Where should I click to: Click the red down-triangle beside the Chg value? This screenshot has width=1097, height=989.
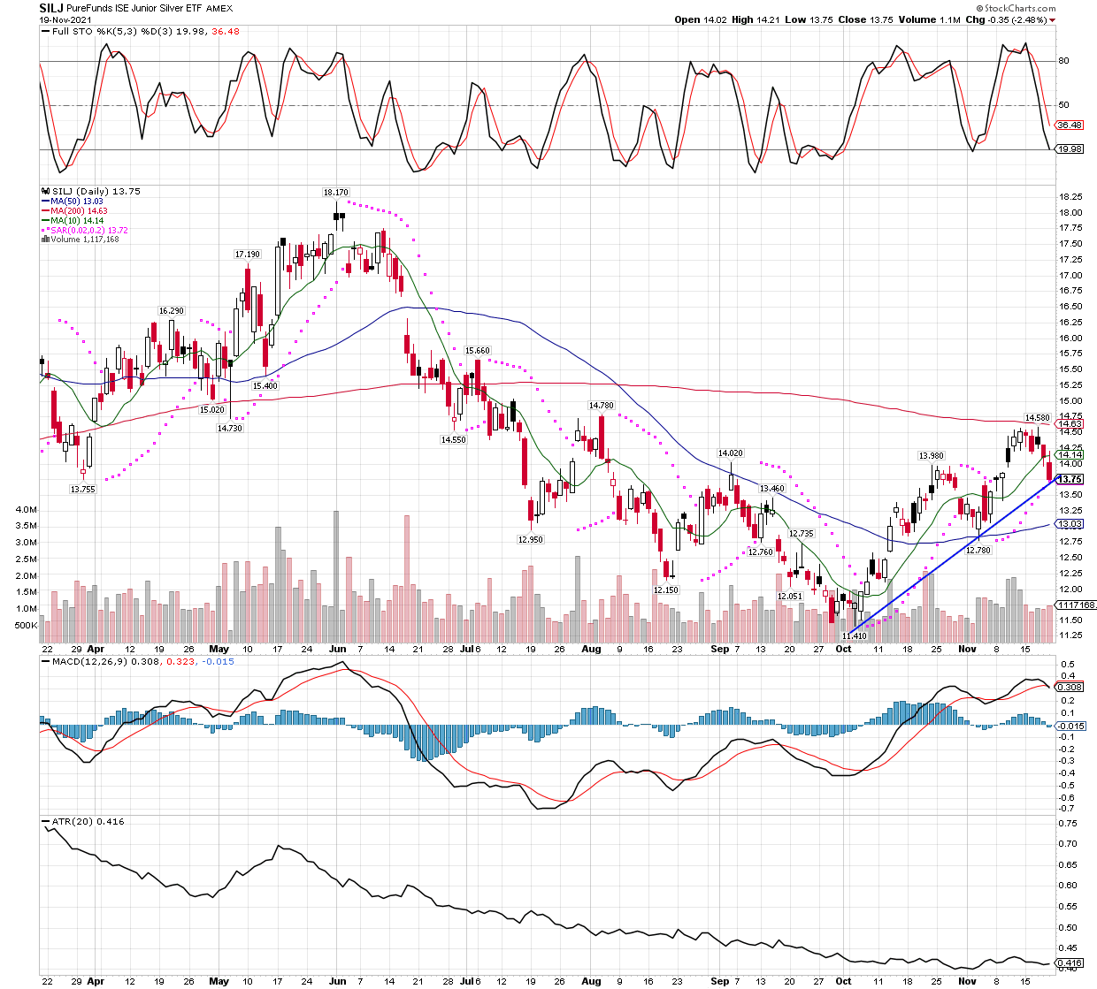pos(1052,20)
